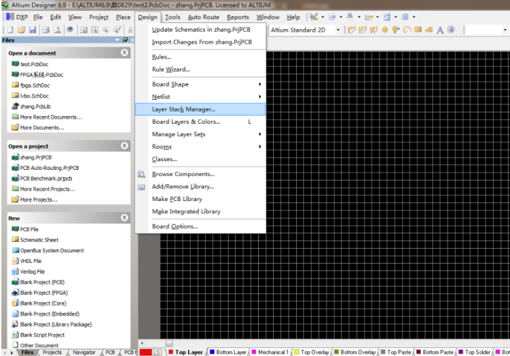Collapse the Open a document section
Image resolution: width=510 pixels, height=356 pixels.
(124, 53)
